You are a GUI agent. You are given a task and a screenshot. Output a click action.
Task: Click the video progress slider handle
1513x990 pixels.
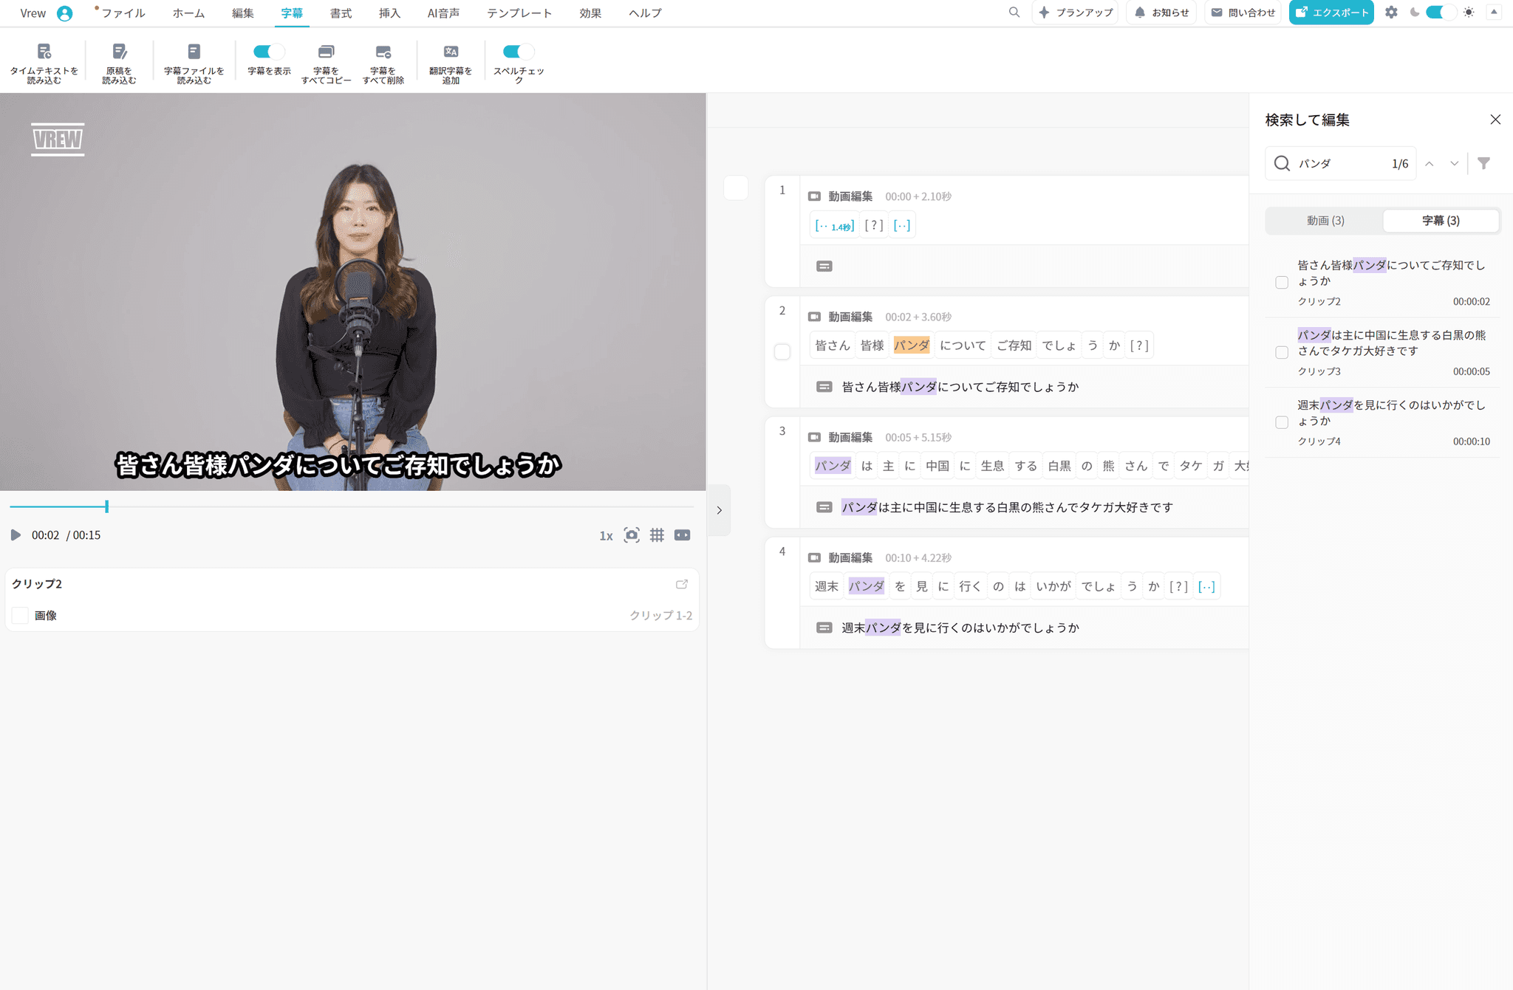[x=107, y=506]
